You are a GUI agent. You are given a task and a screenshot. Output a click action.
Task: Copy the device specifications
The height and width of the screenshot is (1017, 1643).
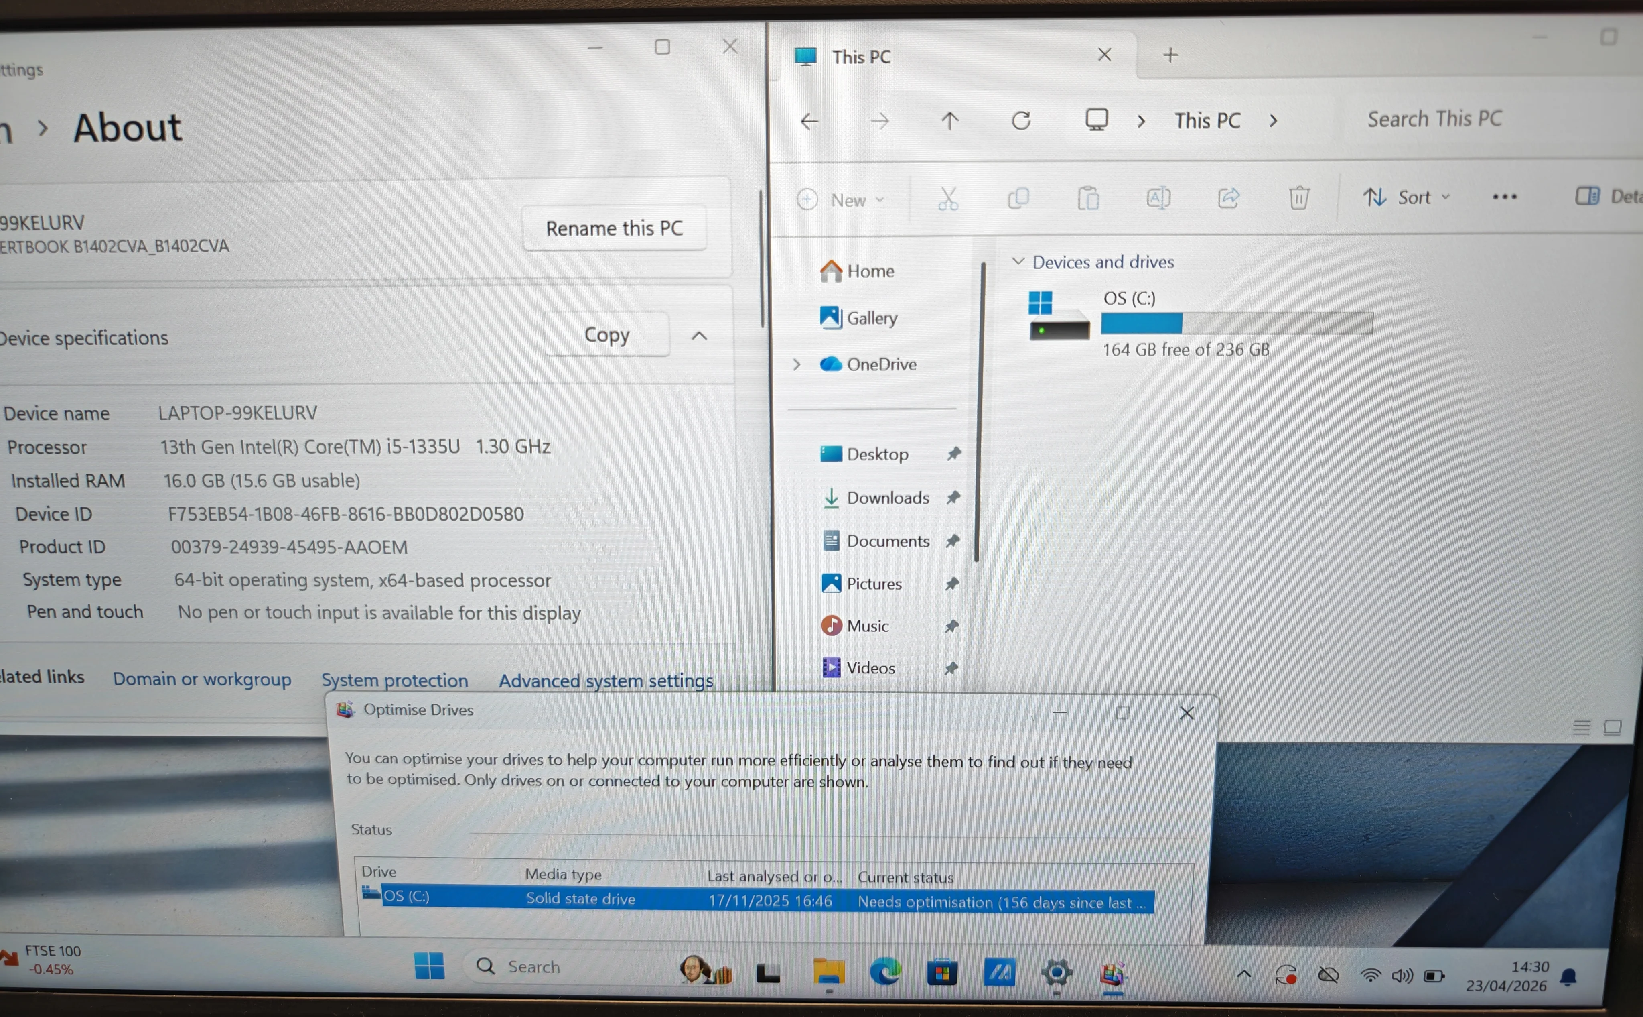[606, 335]
